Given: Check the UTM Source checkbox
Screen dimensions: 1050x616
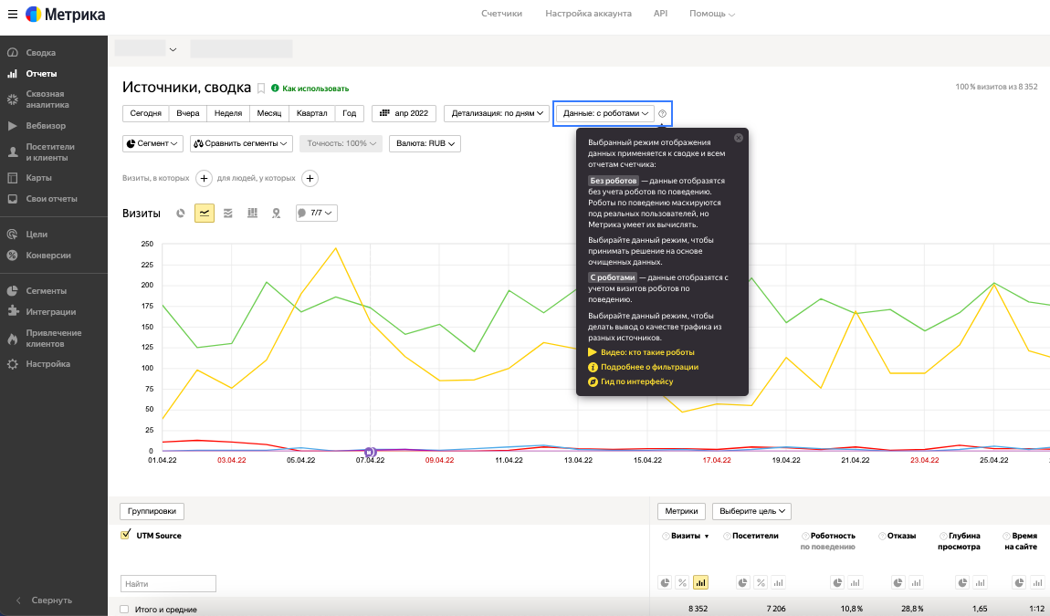Looking at the screenshot, I should (x=126, y=536).
